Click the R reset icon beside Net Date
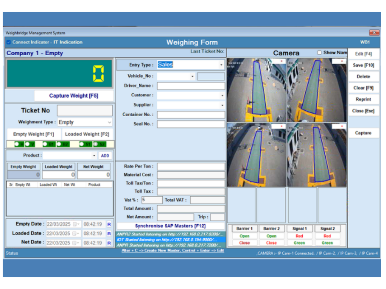386x289 pixels. [x=109, y=243]
